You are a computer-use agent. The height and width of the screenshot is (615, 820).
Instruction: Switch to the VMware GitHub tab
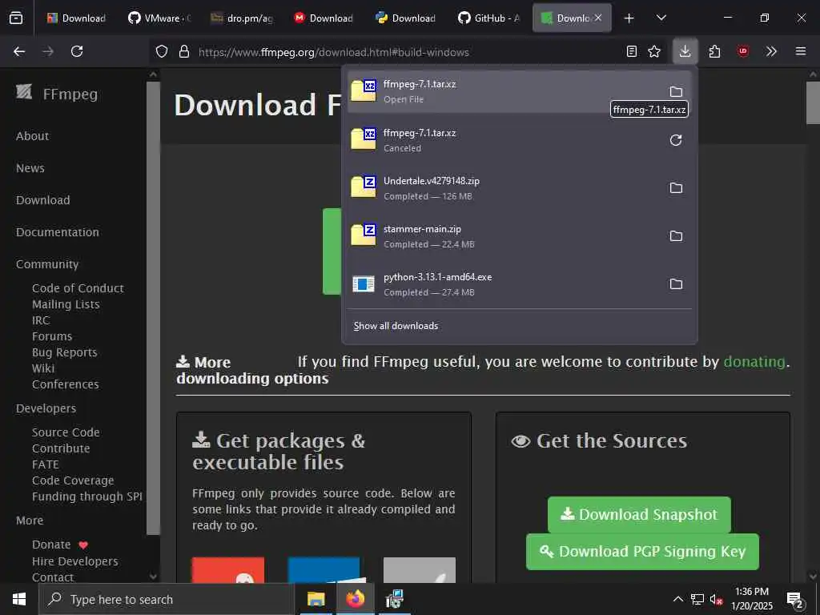159,18
